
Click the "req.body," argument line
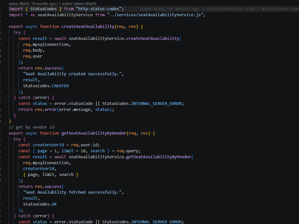click(x=34, y=50)
